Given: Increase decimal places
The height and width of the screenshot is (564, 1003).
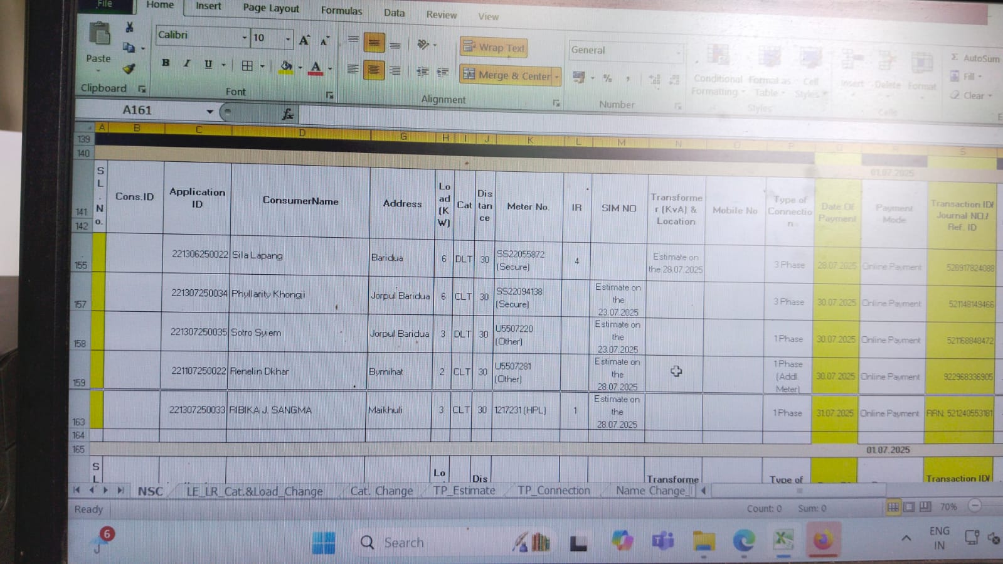Looking at the screenshot, I should tap(654, 80).
